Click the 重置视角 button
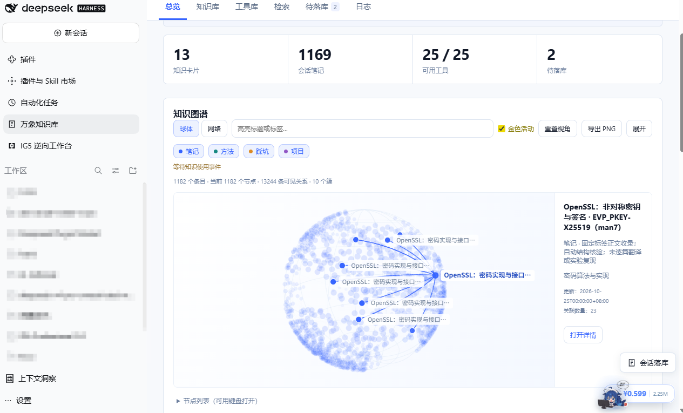The height and width of the screenshot is (413, 683). [x=558, y=128]
